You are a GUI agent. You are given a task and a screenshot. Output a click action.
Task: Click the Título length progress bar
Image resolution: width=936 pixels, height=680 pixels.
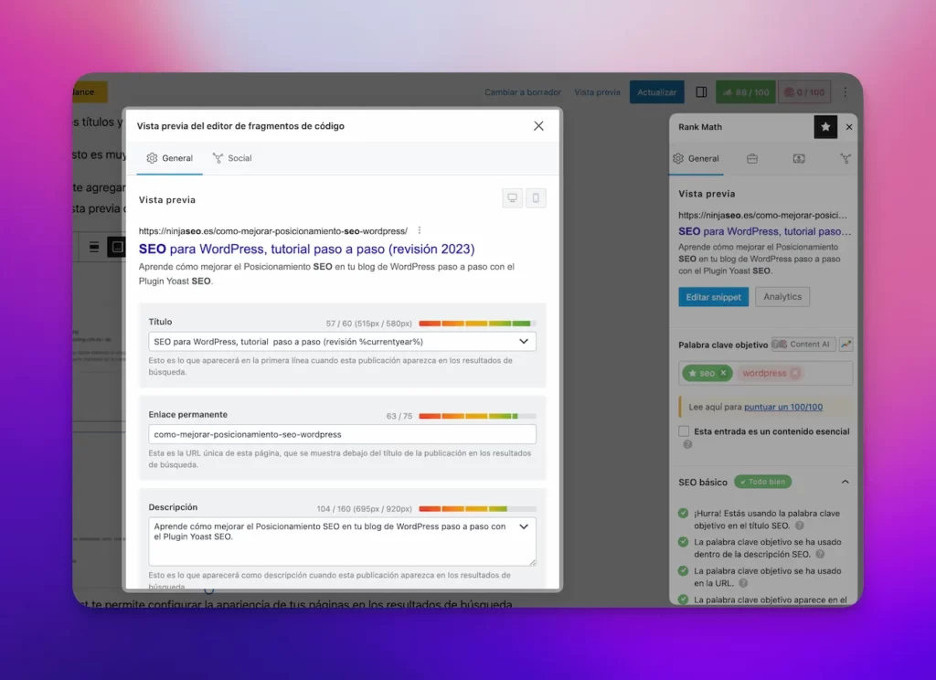(476, 324)
